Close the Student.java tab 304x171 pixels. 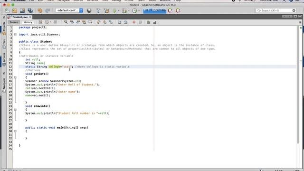tap(30, 17)
